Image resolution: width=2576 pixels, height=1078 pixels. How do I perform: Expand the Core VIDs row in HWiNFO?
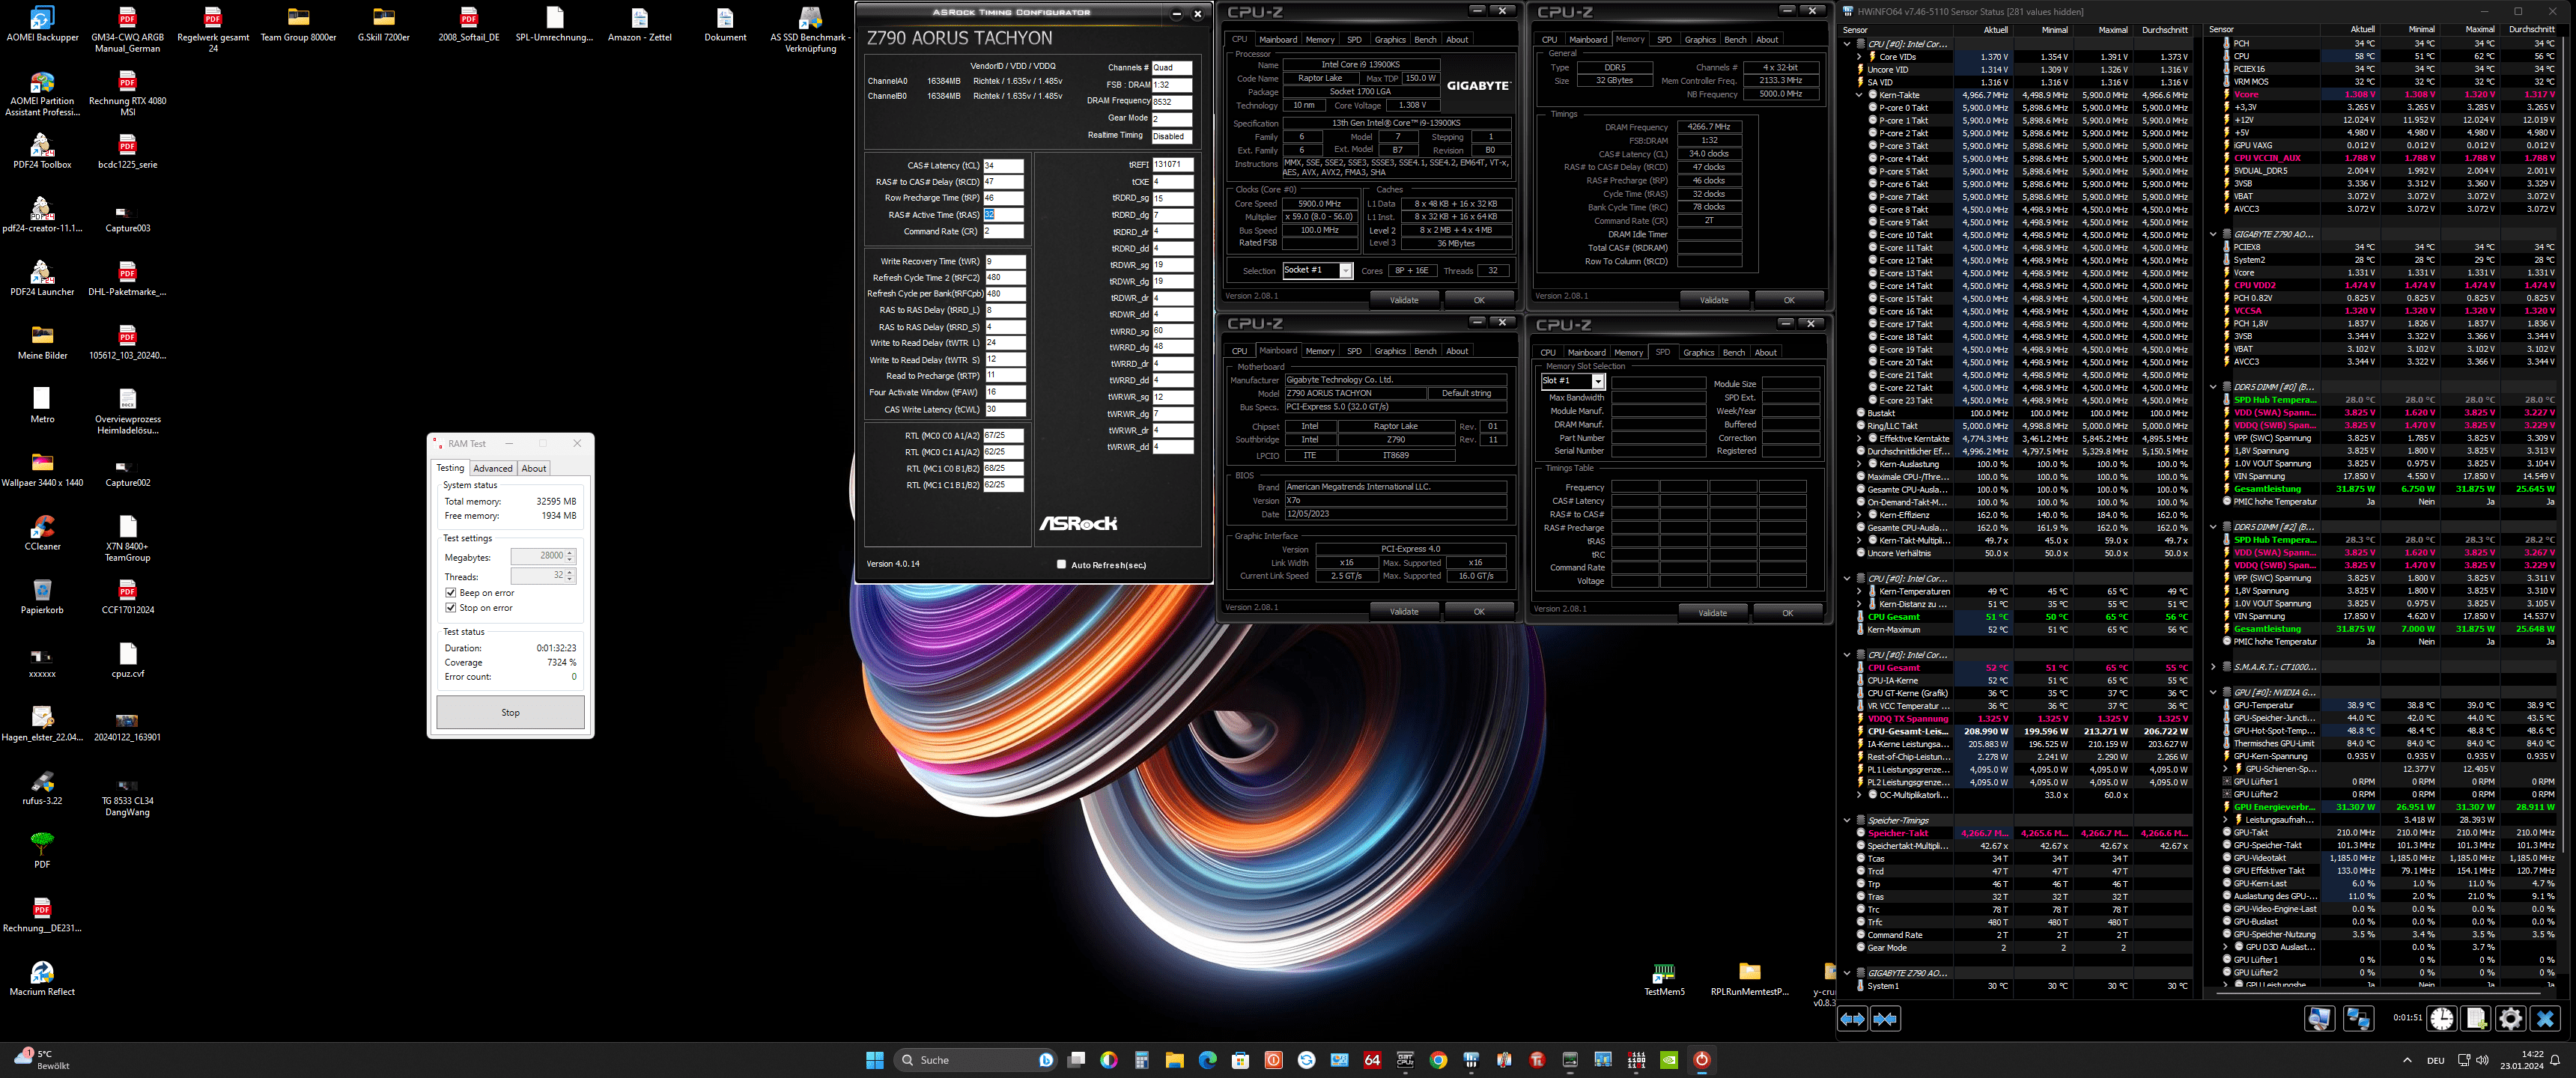pos(1860,57)
